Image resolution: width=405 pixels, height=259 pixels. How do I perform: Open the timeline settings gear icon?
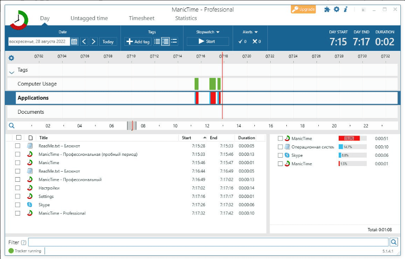[12, 58]
